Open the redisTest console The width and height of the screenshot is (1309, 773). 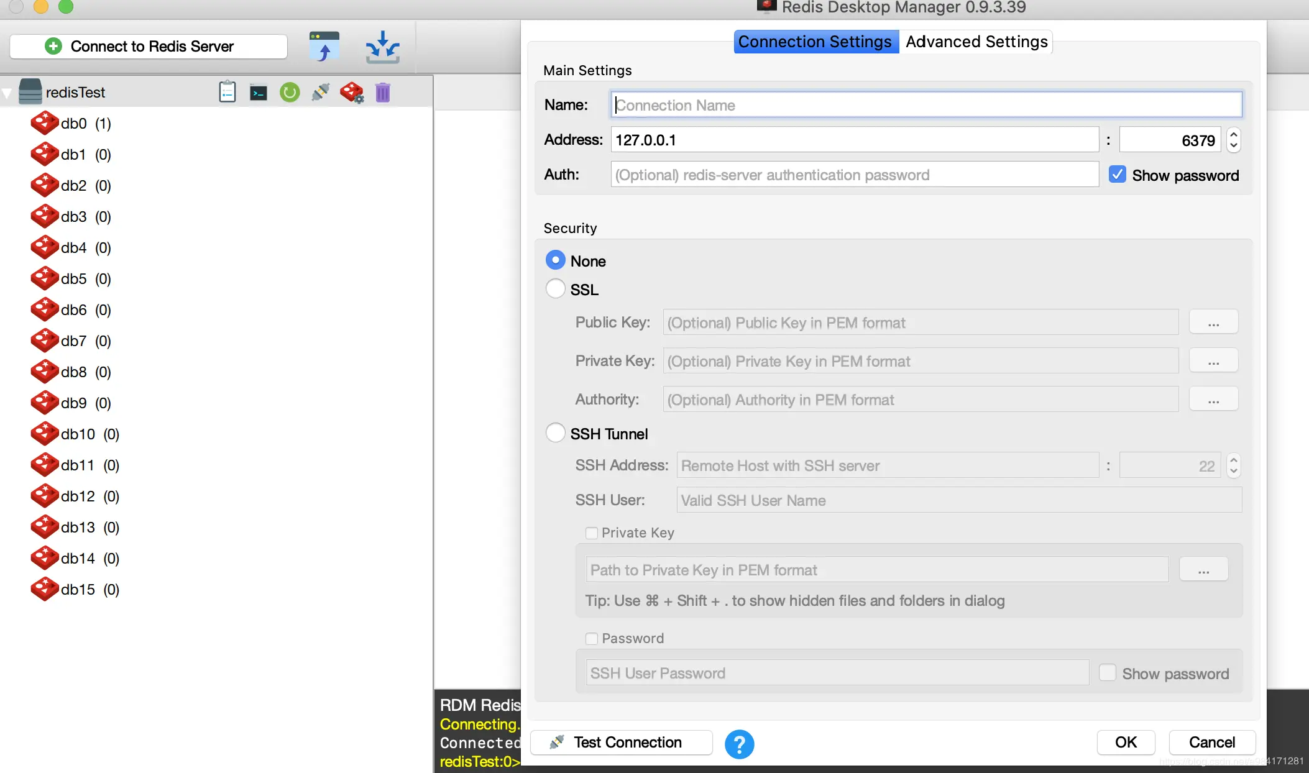pos(259,93)
